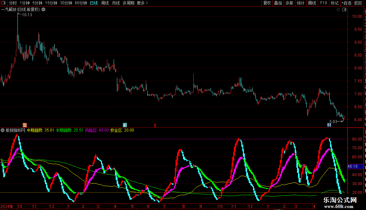Expand the 更多 periods dropdown
Screen dimensions: 366x210
tap(143, 3)
